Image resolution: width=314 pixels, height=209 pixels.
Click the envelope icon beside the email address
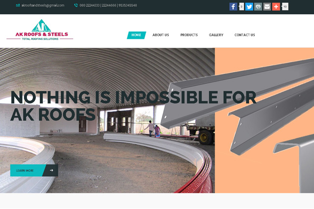point(18,5)
